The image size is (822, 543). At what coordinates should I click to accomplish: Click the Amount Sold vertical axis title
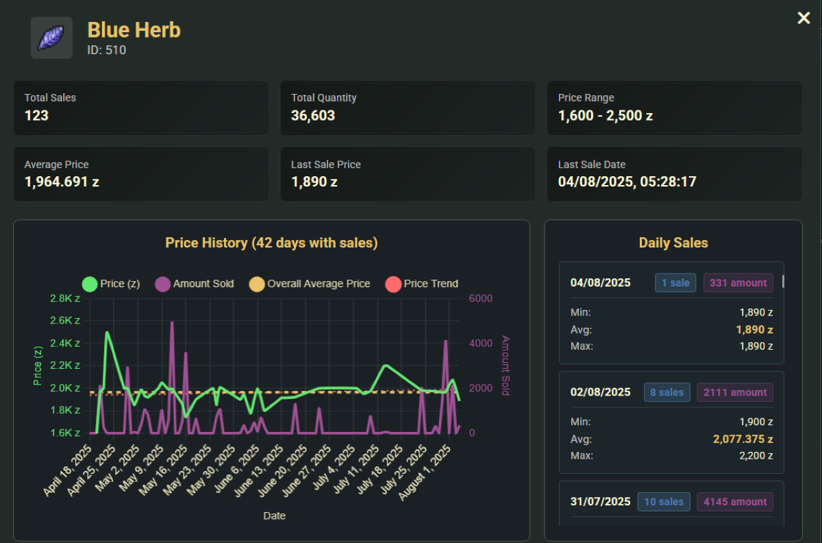(506, 365)
